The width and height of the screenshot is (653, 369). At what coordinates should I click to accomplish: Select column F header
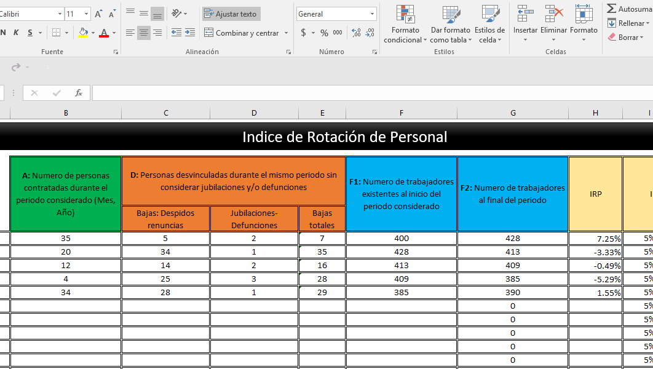(402, 113)
